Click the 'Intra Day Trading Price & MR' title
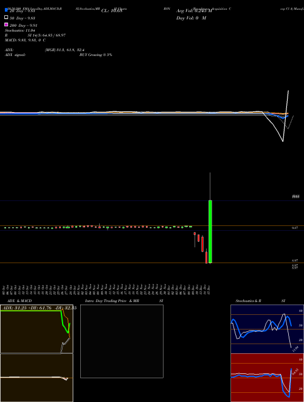The height and width of the screenshot is (402, 304). click(112, 301)
